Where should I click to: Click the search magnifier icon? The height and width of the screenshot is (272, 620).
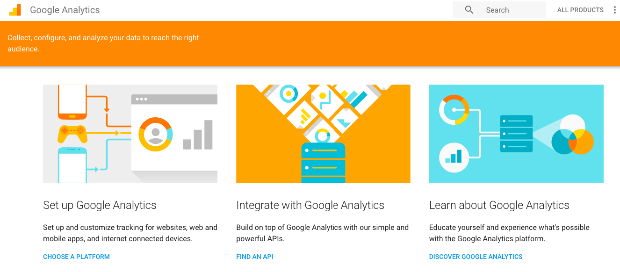coord(469,10)
